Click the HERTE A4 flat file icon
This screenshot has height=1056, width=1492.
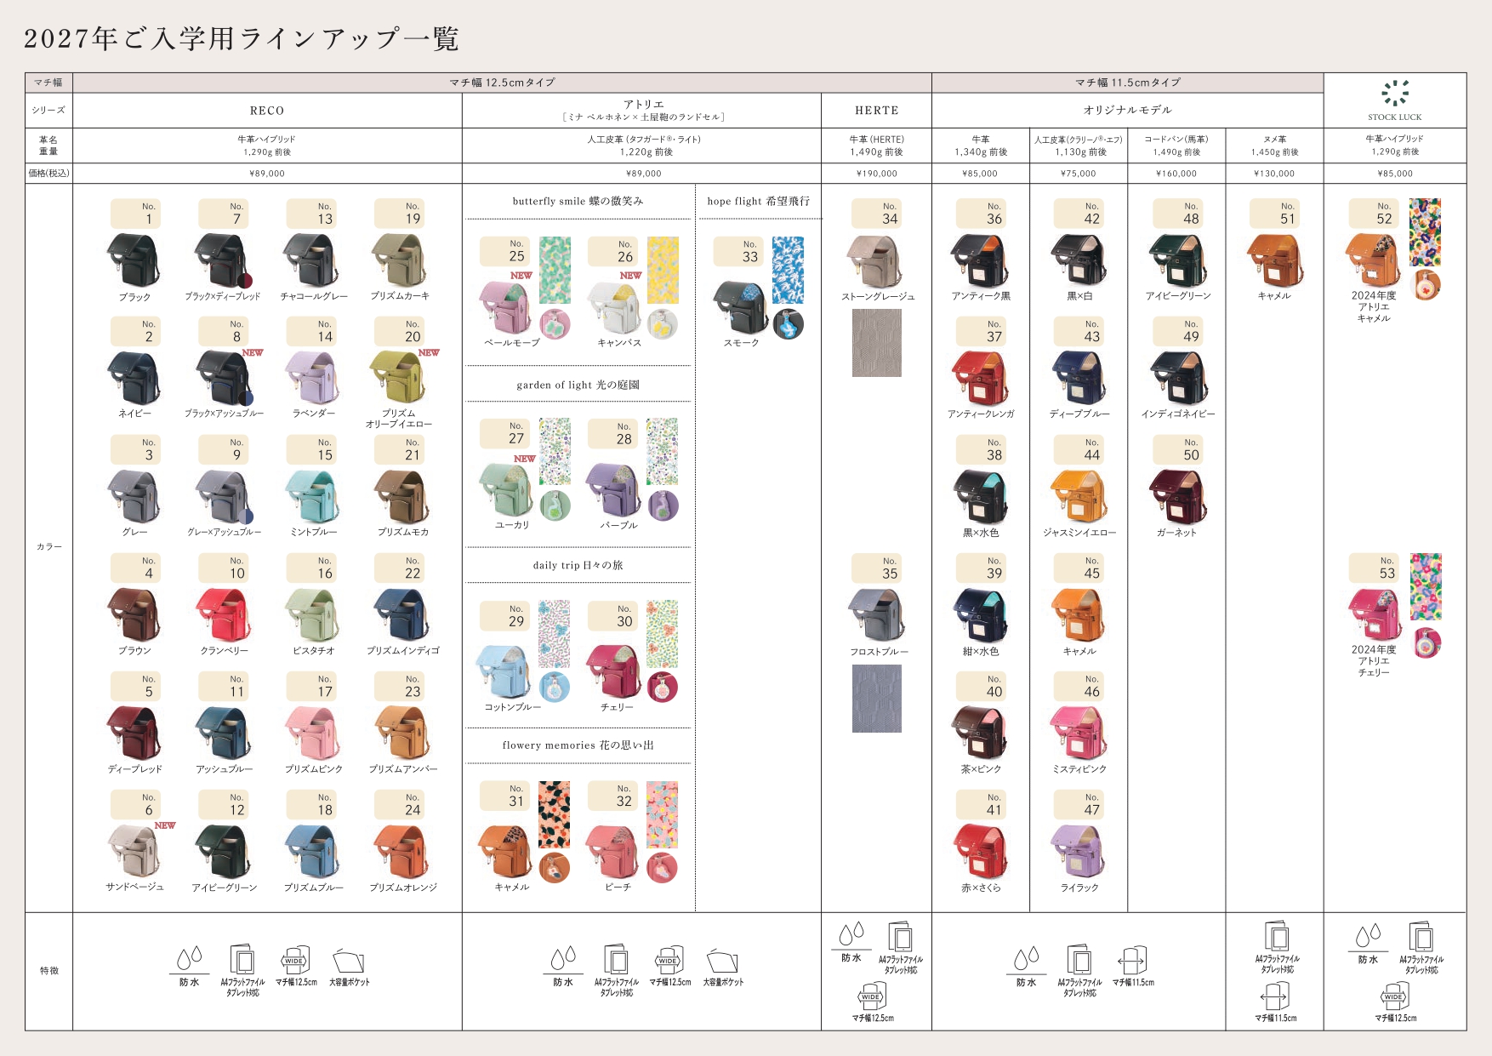[900, 937]
